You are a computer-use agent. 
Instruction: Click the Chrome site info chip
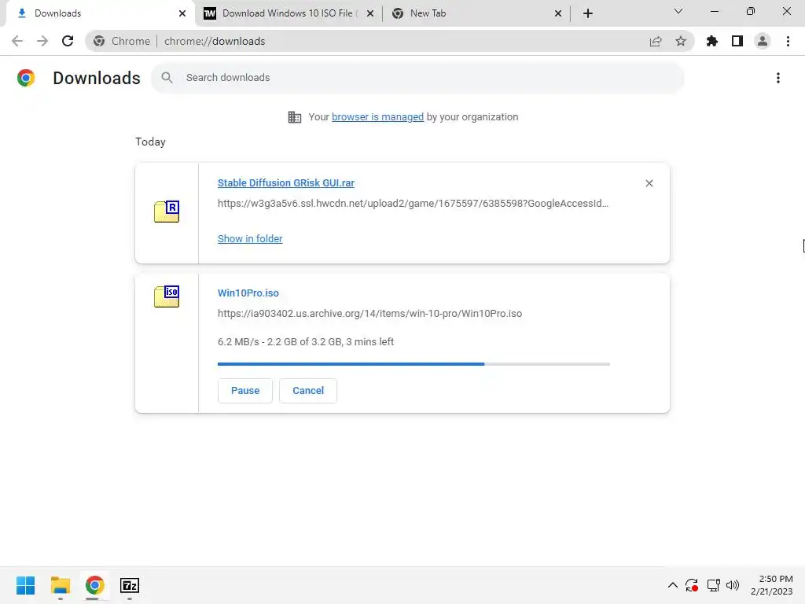pos(122,41)
